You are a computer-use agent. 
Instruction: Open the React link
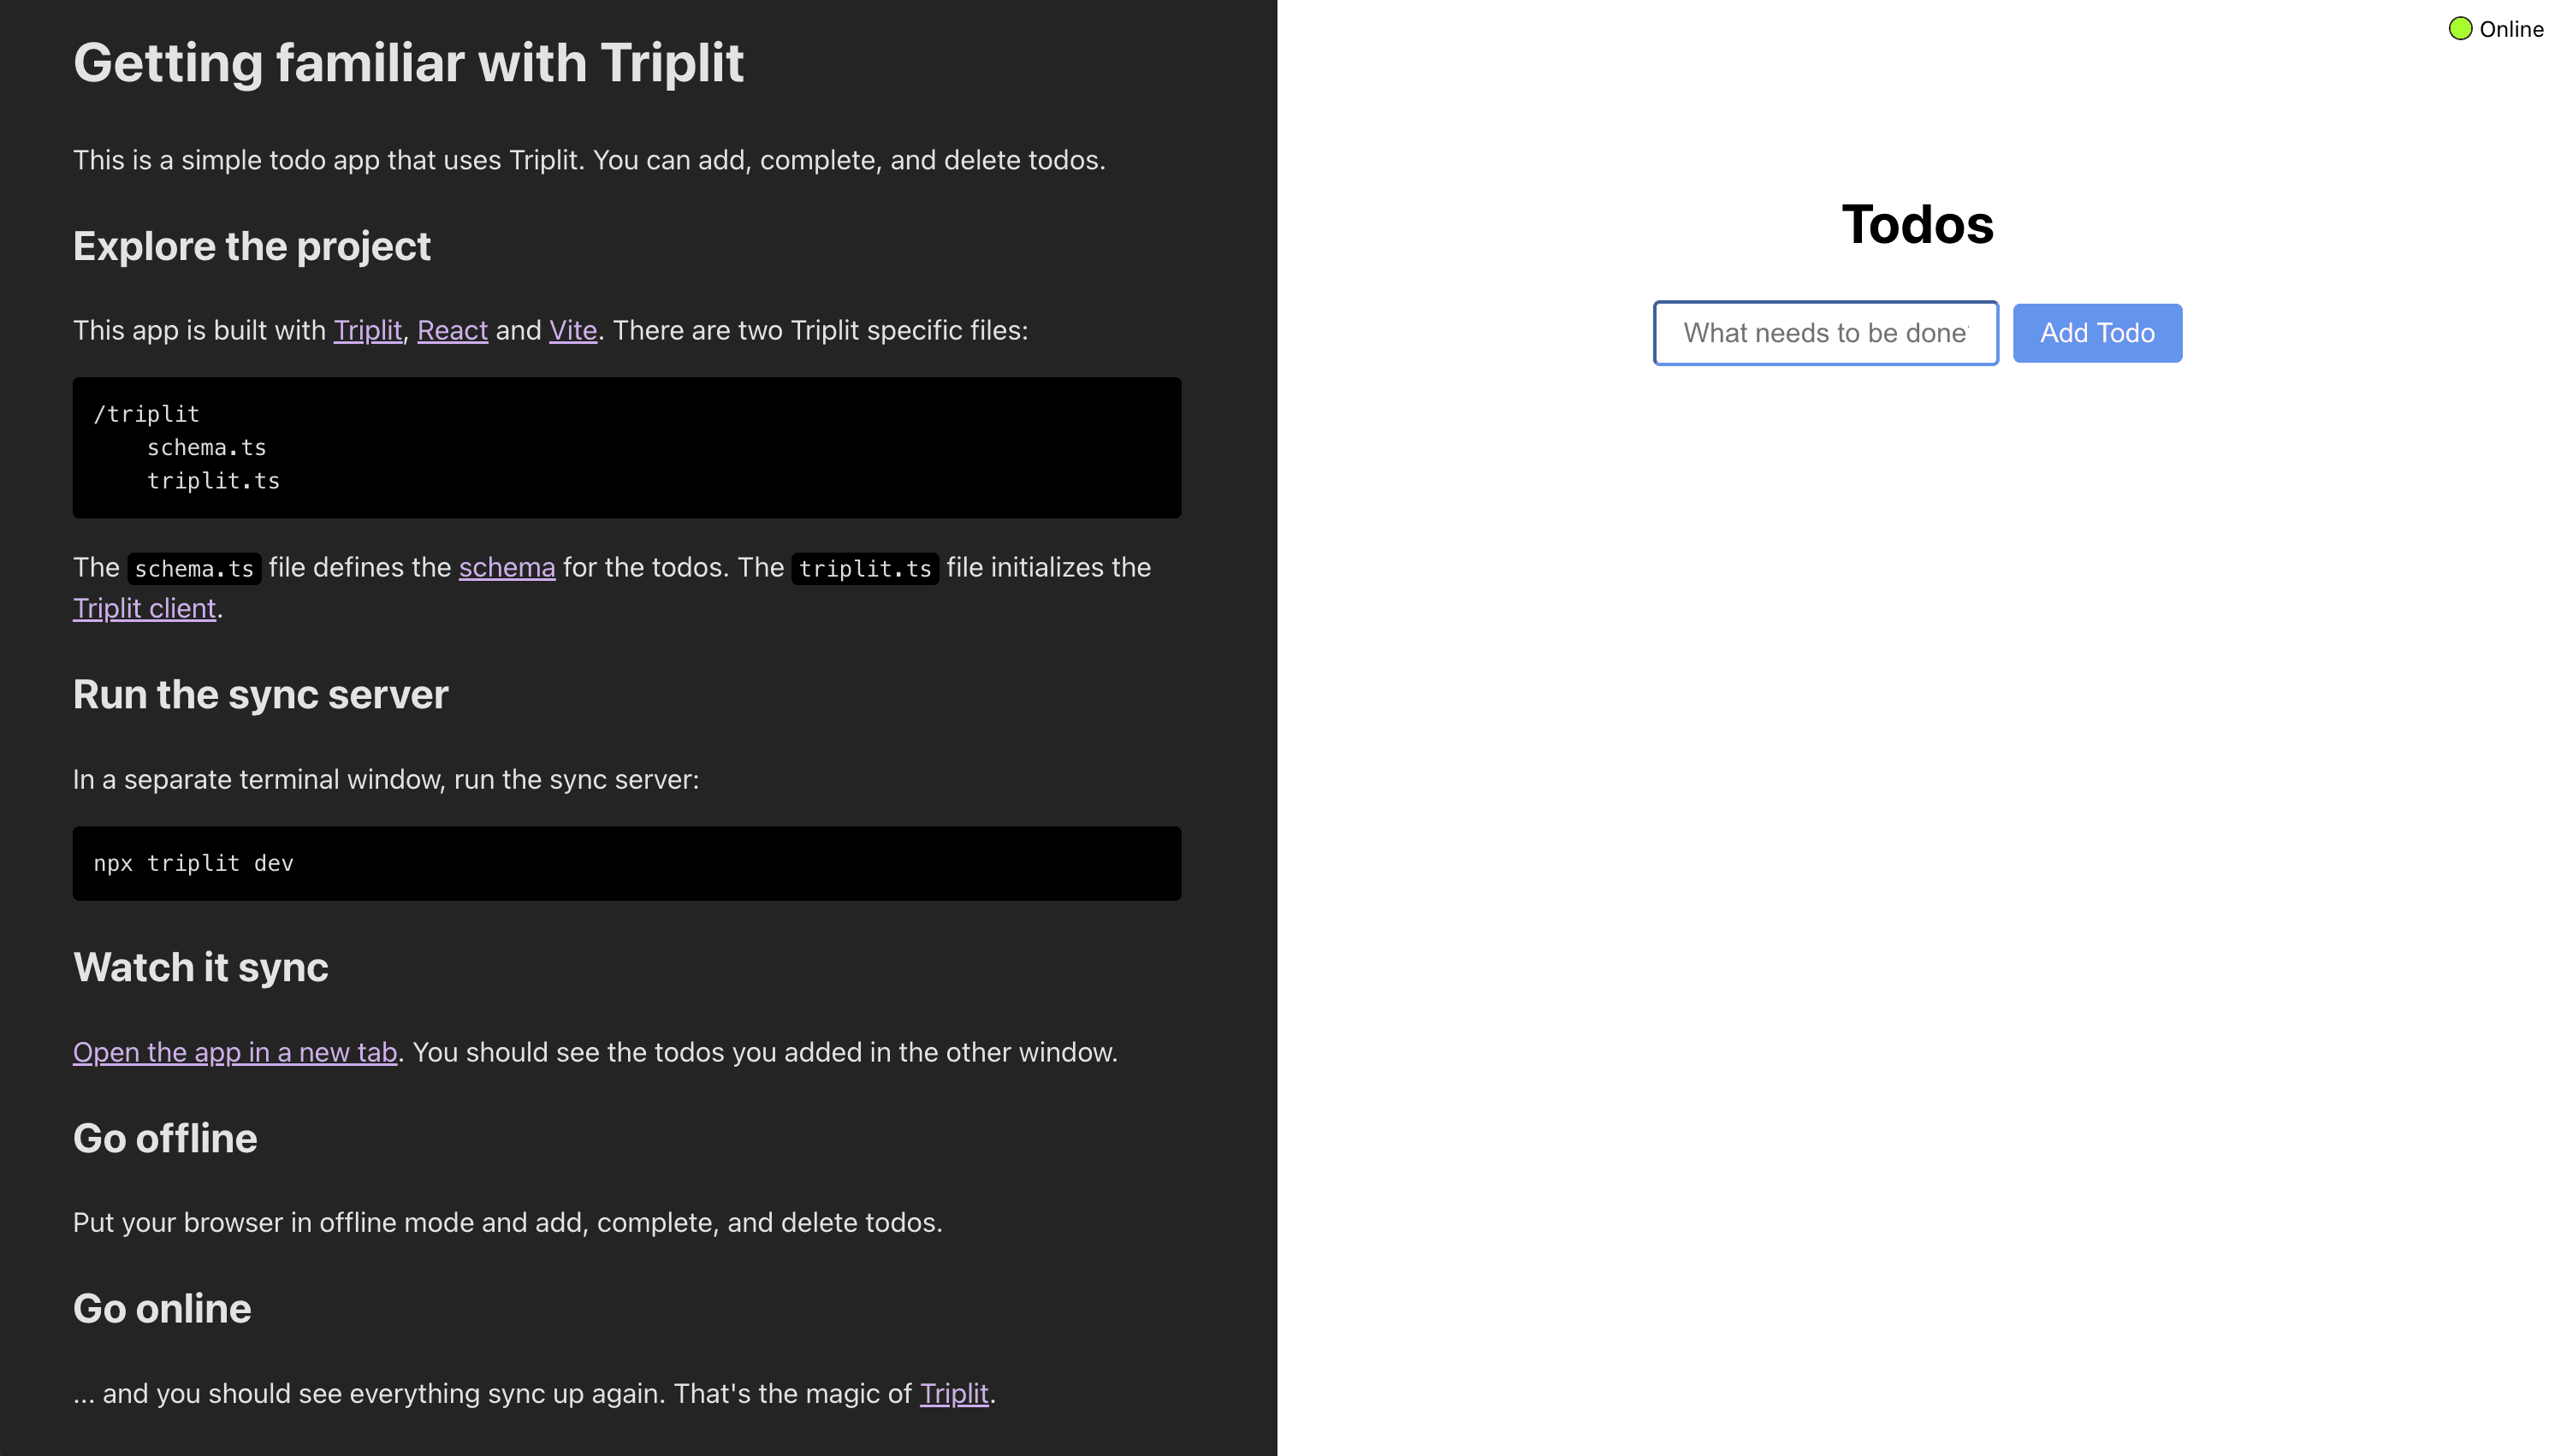click(x=452, y=330)
